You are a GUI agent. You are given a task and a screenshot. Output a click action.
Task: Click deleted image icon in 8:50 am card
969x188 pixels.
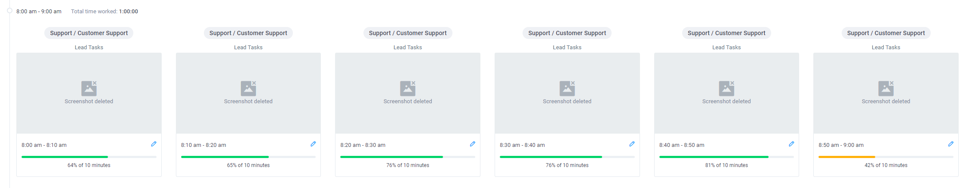[886, 88]
